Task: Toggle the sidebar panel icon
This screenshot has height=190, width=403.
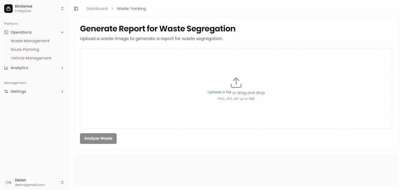Action: click(x=76, y=9)
